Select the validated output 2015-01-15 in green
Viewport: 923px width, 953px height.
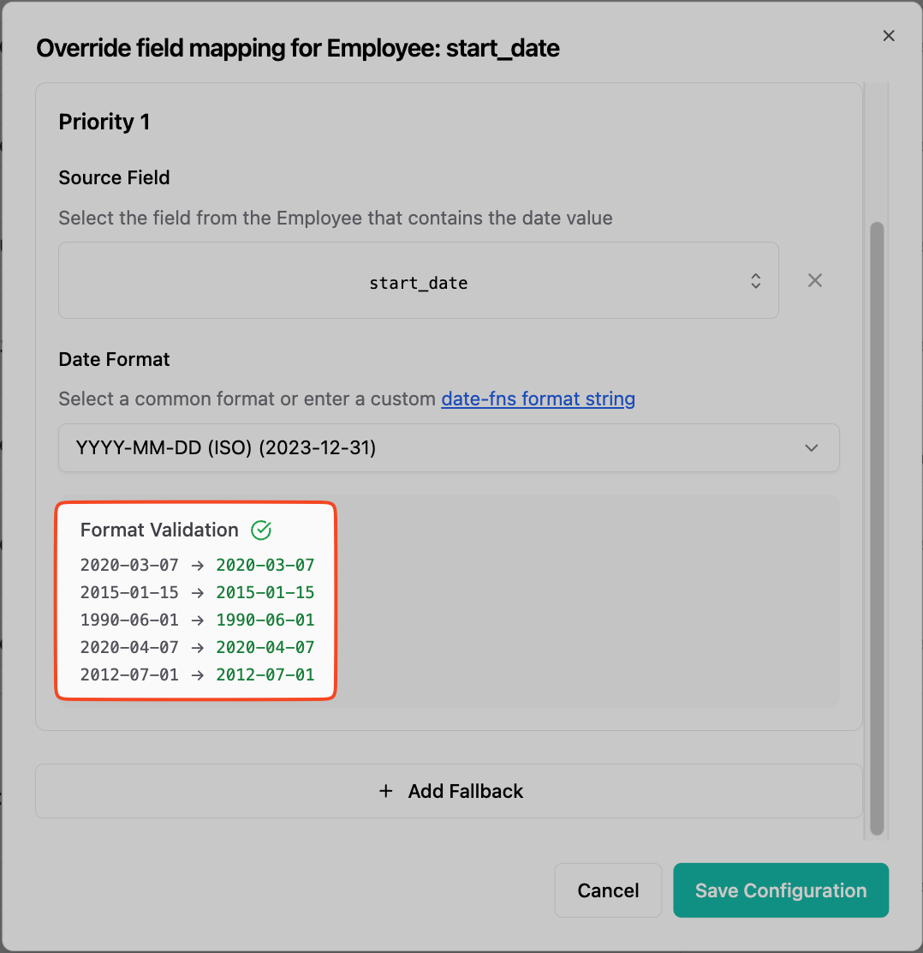click(x=265, y=592)
